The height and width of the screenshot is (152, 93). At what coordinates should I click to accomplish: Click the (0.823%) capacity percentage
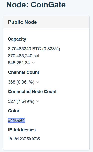point(51,49)
